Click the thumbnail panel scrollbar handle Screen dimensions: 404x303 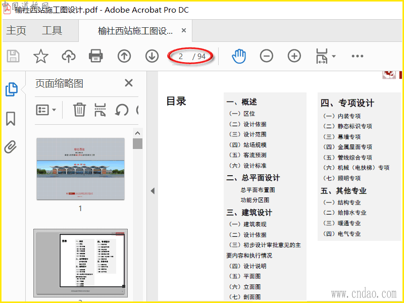[137, 144]
